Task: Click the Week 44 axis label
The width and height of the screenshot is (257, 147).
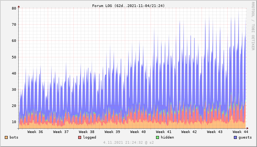Action: (240, 132)
